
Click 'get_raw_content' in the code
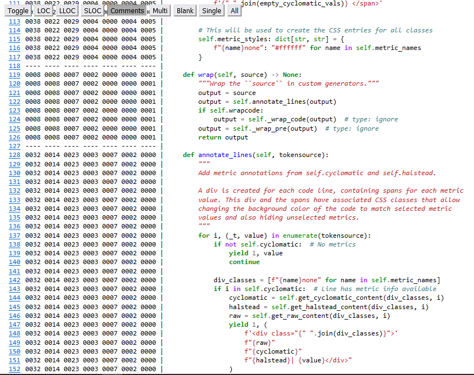click(x=300, y=316)
